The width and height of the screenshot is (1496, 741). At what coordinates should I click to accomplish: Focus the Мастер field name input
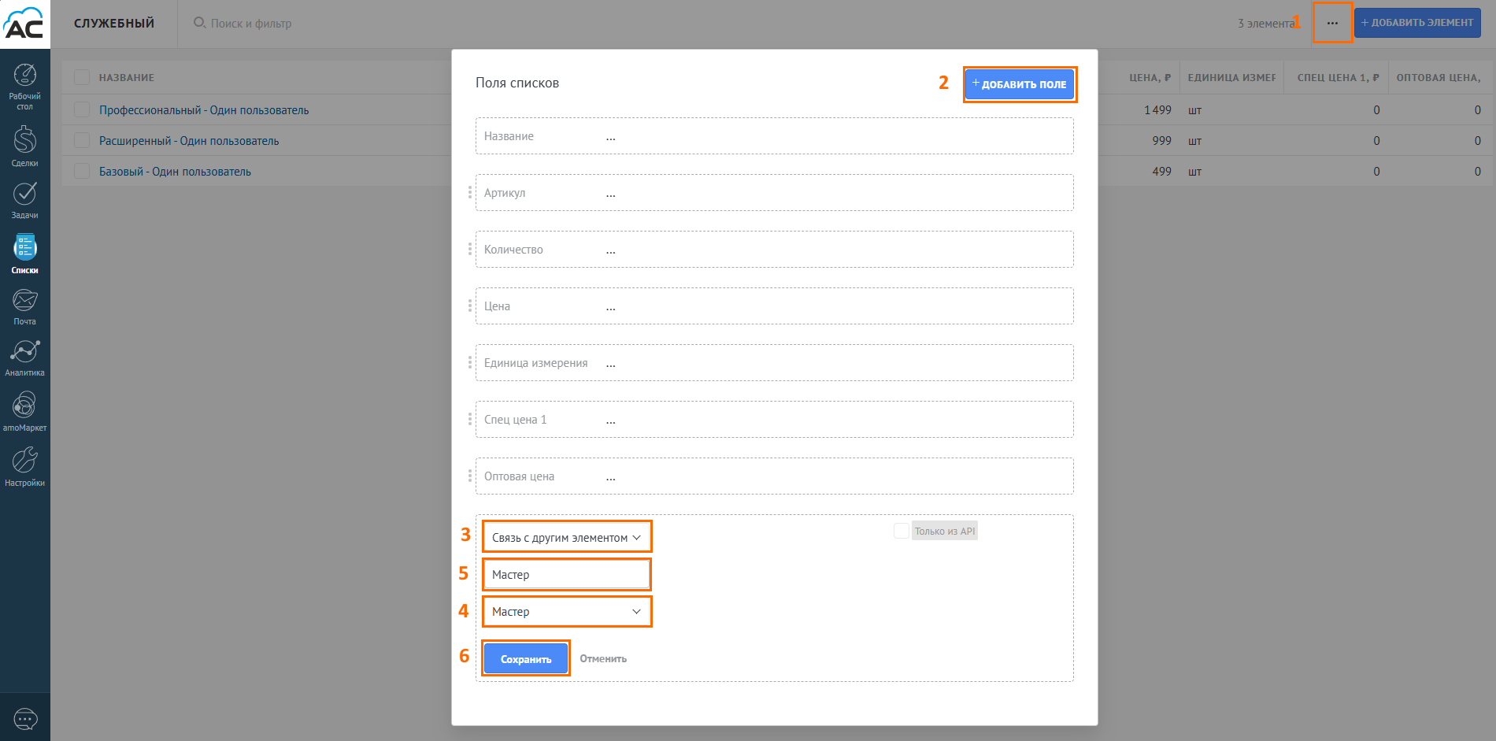[x=566, y=575]
